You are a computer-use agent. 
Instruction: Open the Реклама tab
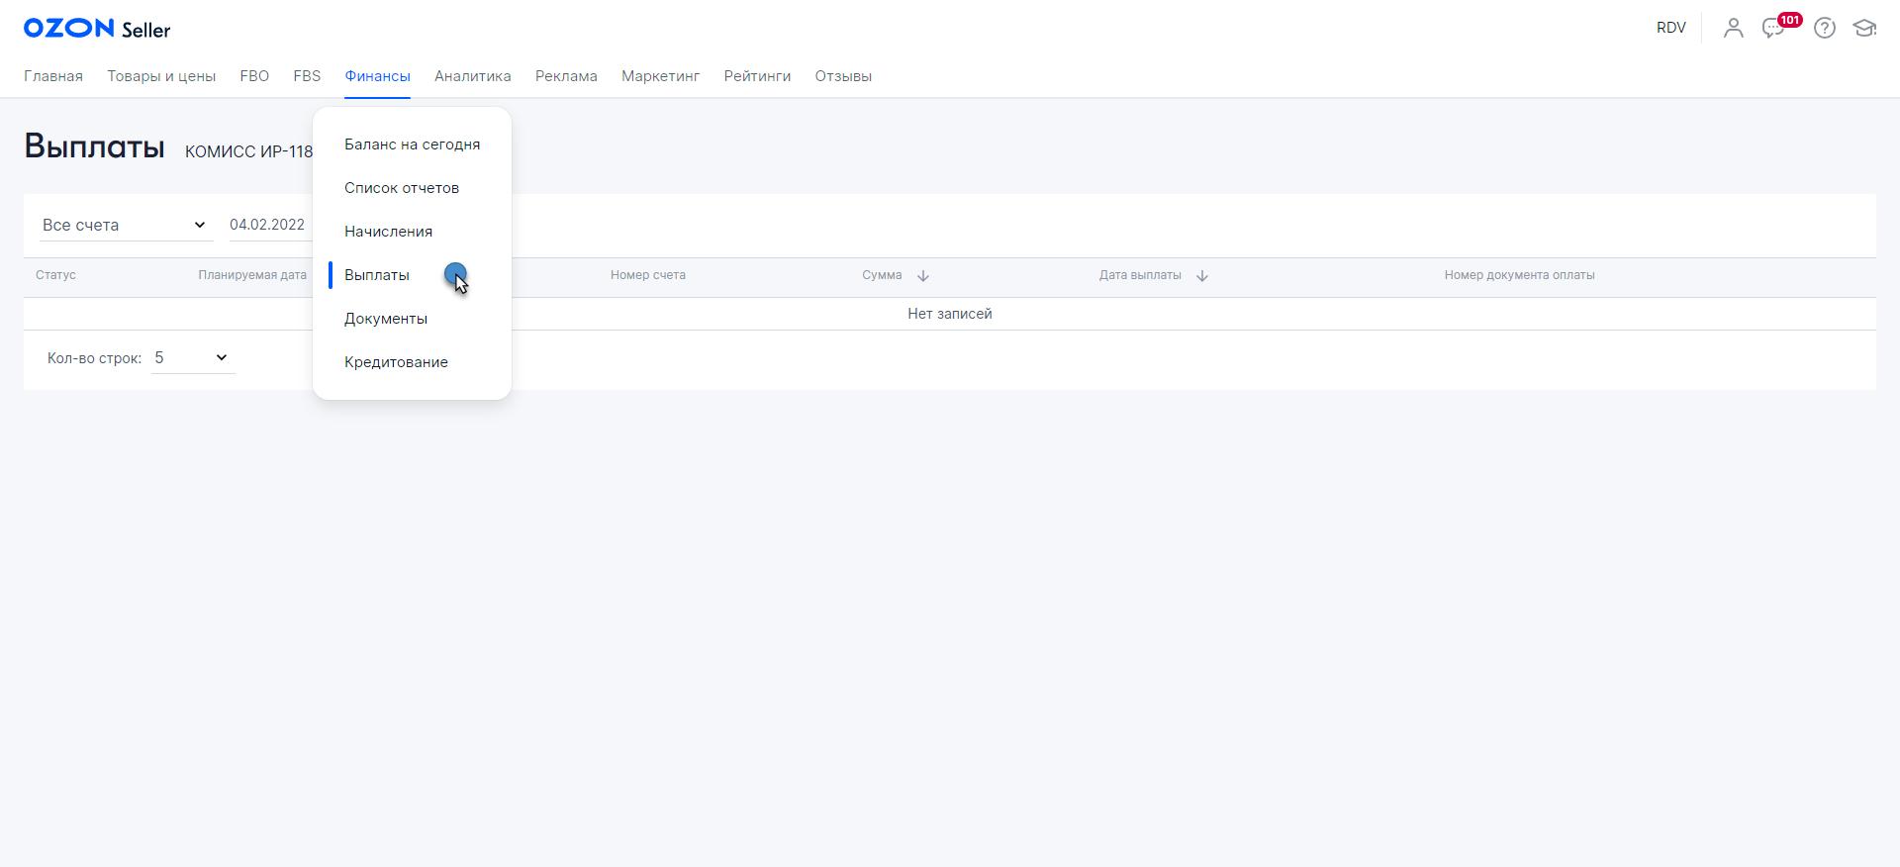tap(566, 76)
